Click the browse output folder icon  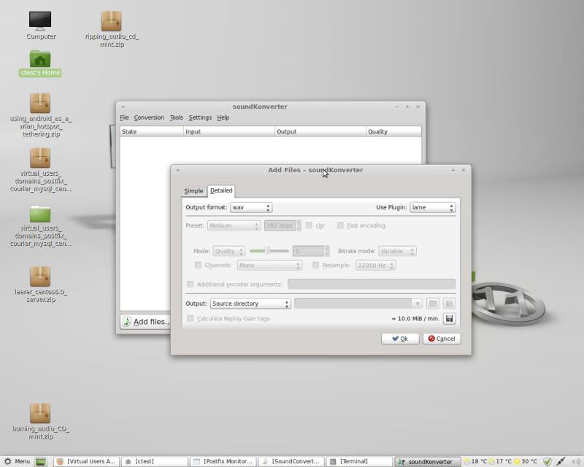pyautogui.click(x=433, y=304)
